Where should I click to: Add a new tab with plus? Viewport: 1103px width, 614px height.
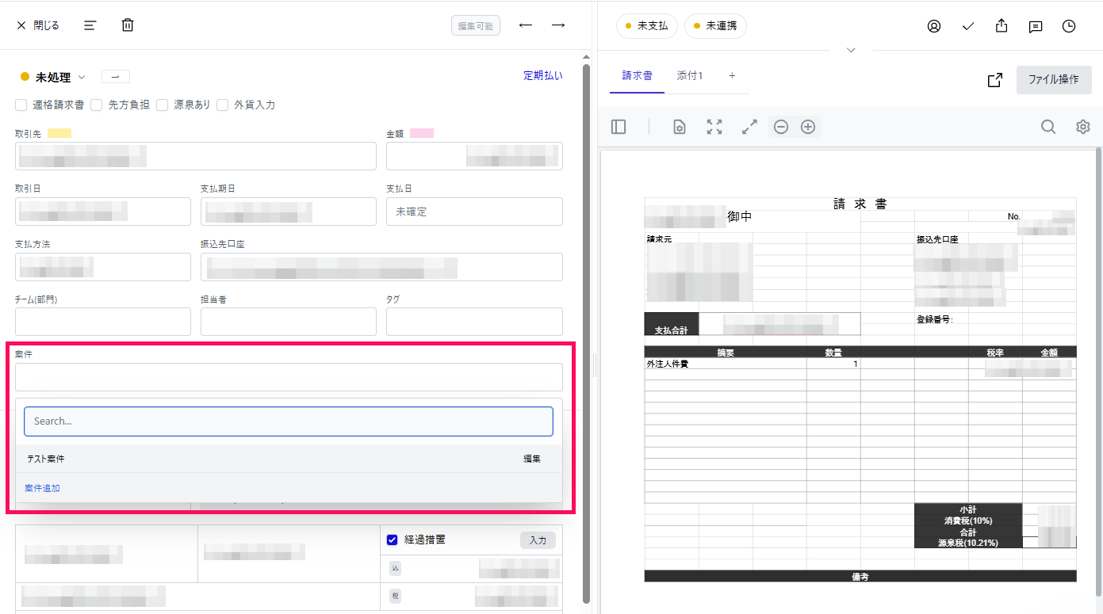[732, 76]
